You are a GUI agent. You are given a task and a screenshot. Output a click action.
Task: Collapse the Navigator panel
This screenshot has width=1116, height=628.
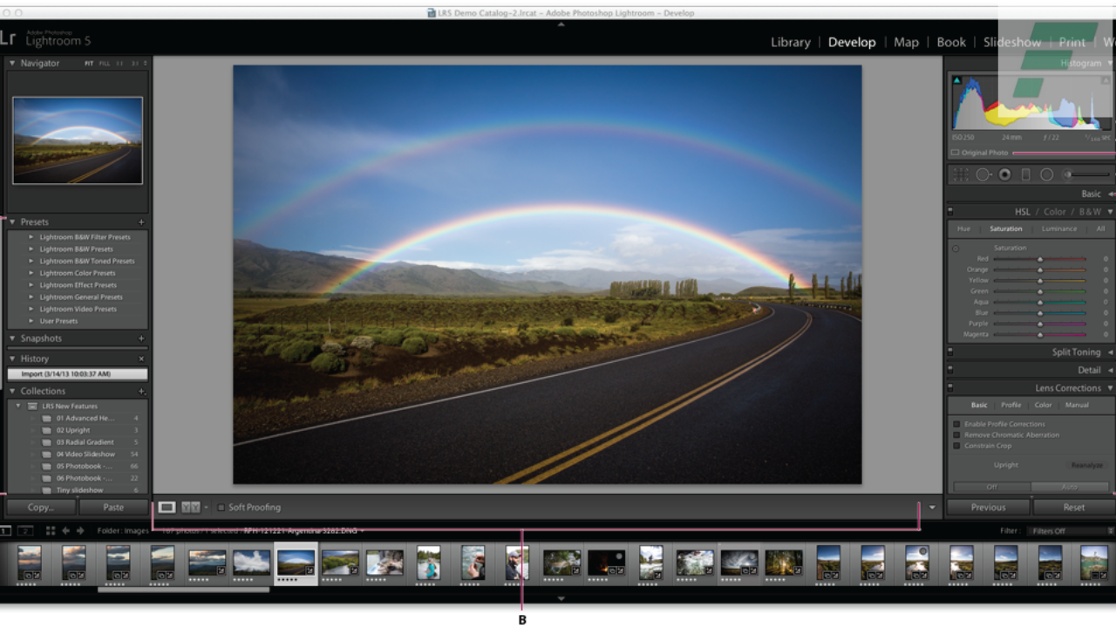(x=13, y=64)
